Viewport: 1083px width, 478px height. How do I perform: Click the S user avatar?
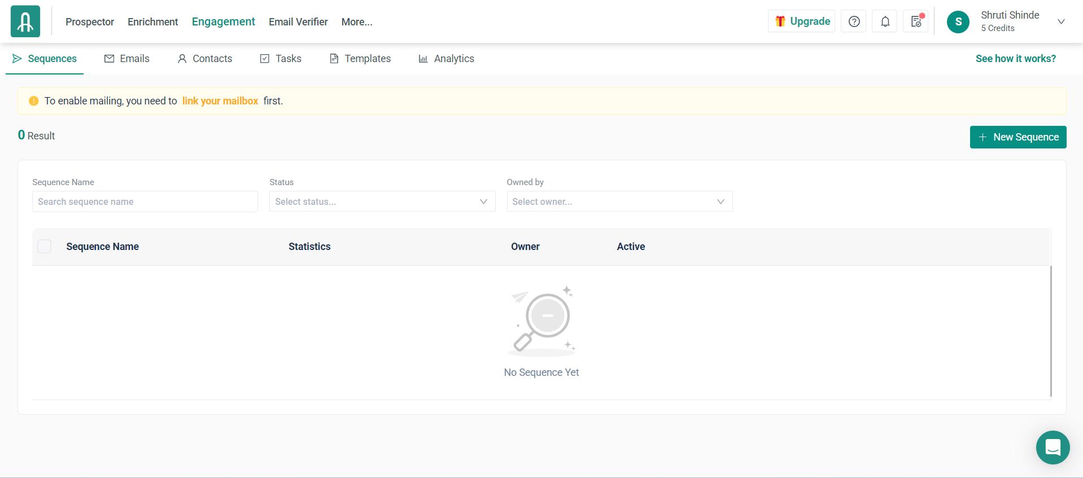pyautogui.click(x=958, y=22)
